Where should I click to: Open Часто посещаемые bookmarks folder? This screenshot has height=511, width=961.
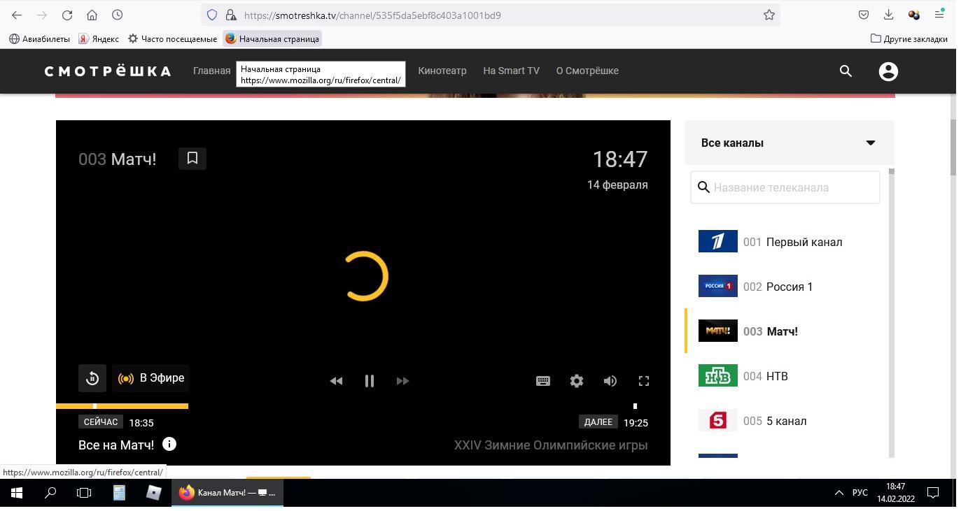[172, 39]
